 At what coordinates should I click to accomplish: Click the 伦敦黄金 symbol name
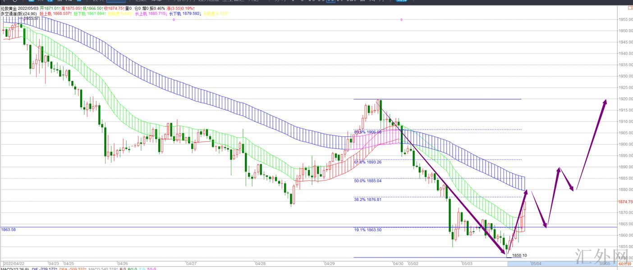tap(9, 9)
